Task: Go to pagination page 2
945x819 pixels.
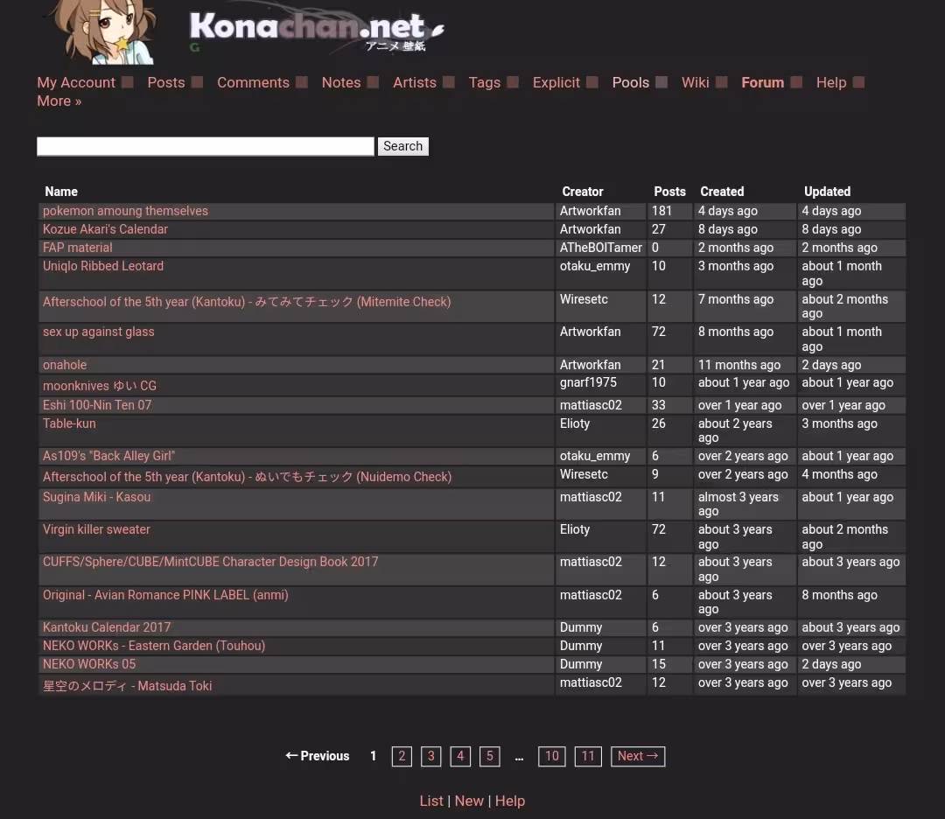Action: tap(402, 756)
